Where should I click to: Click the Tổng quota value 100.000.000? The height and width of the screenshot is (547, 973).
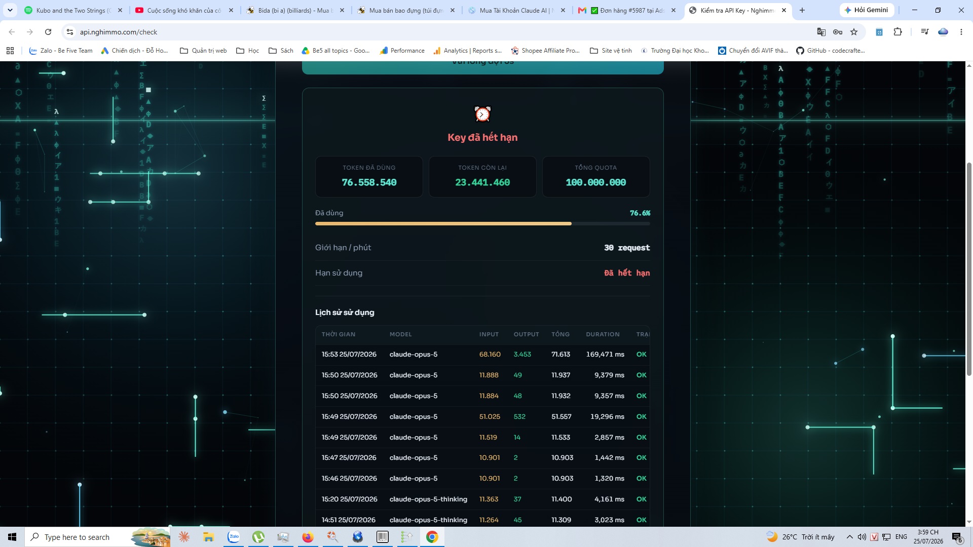596,182
